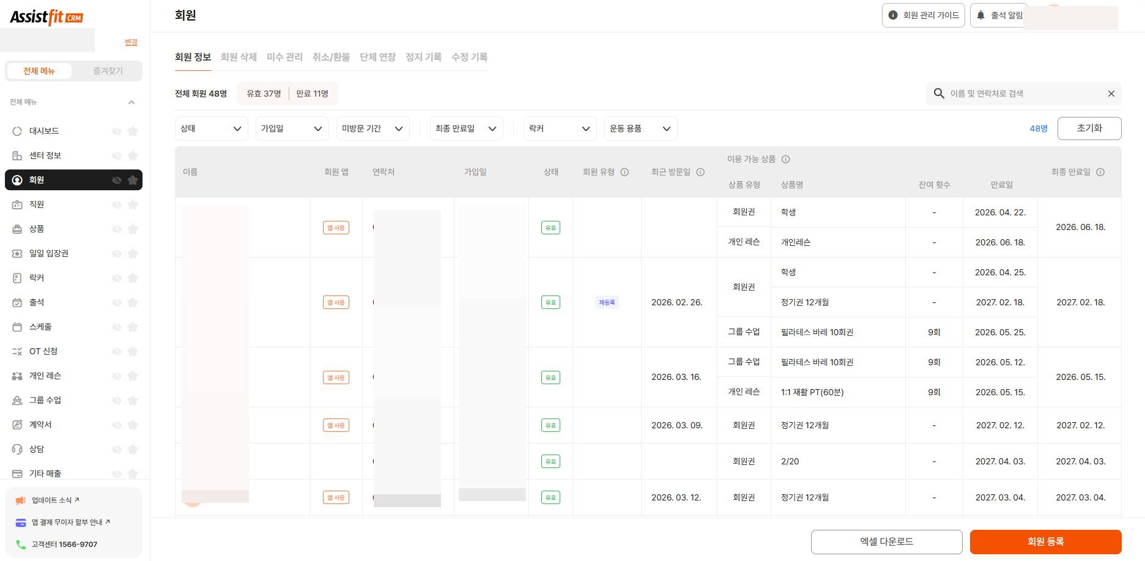
Task: Open the 상태 filter dropdown
Action: [211, 128]
